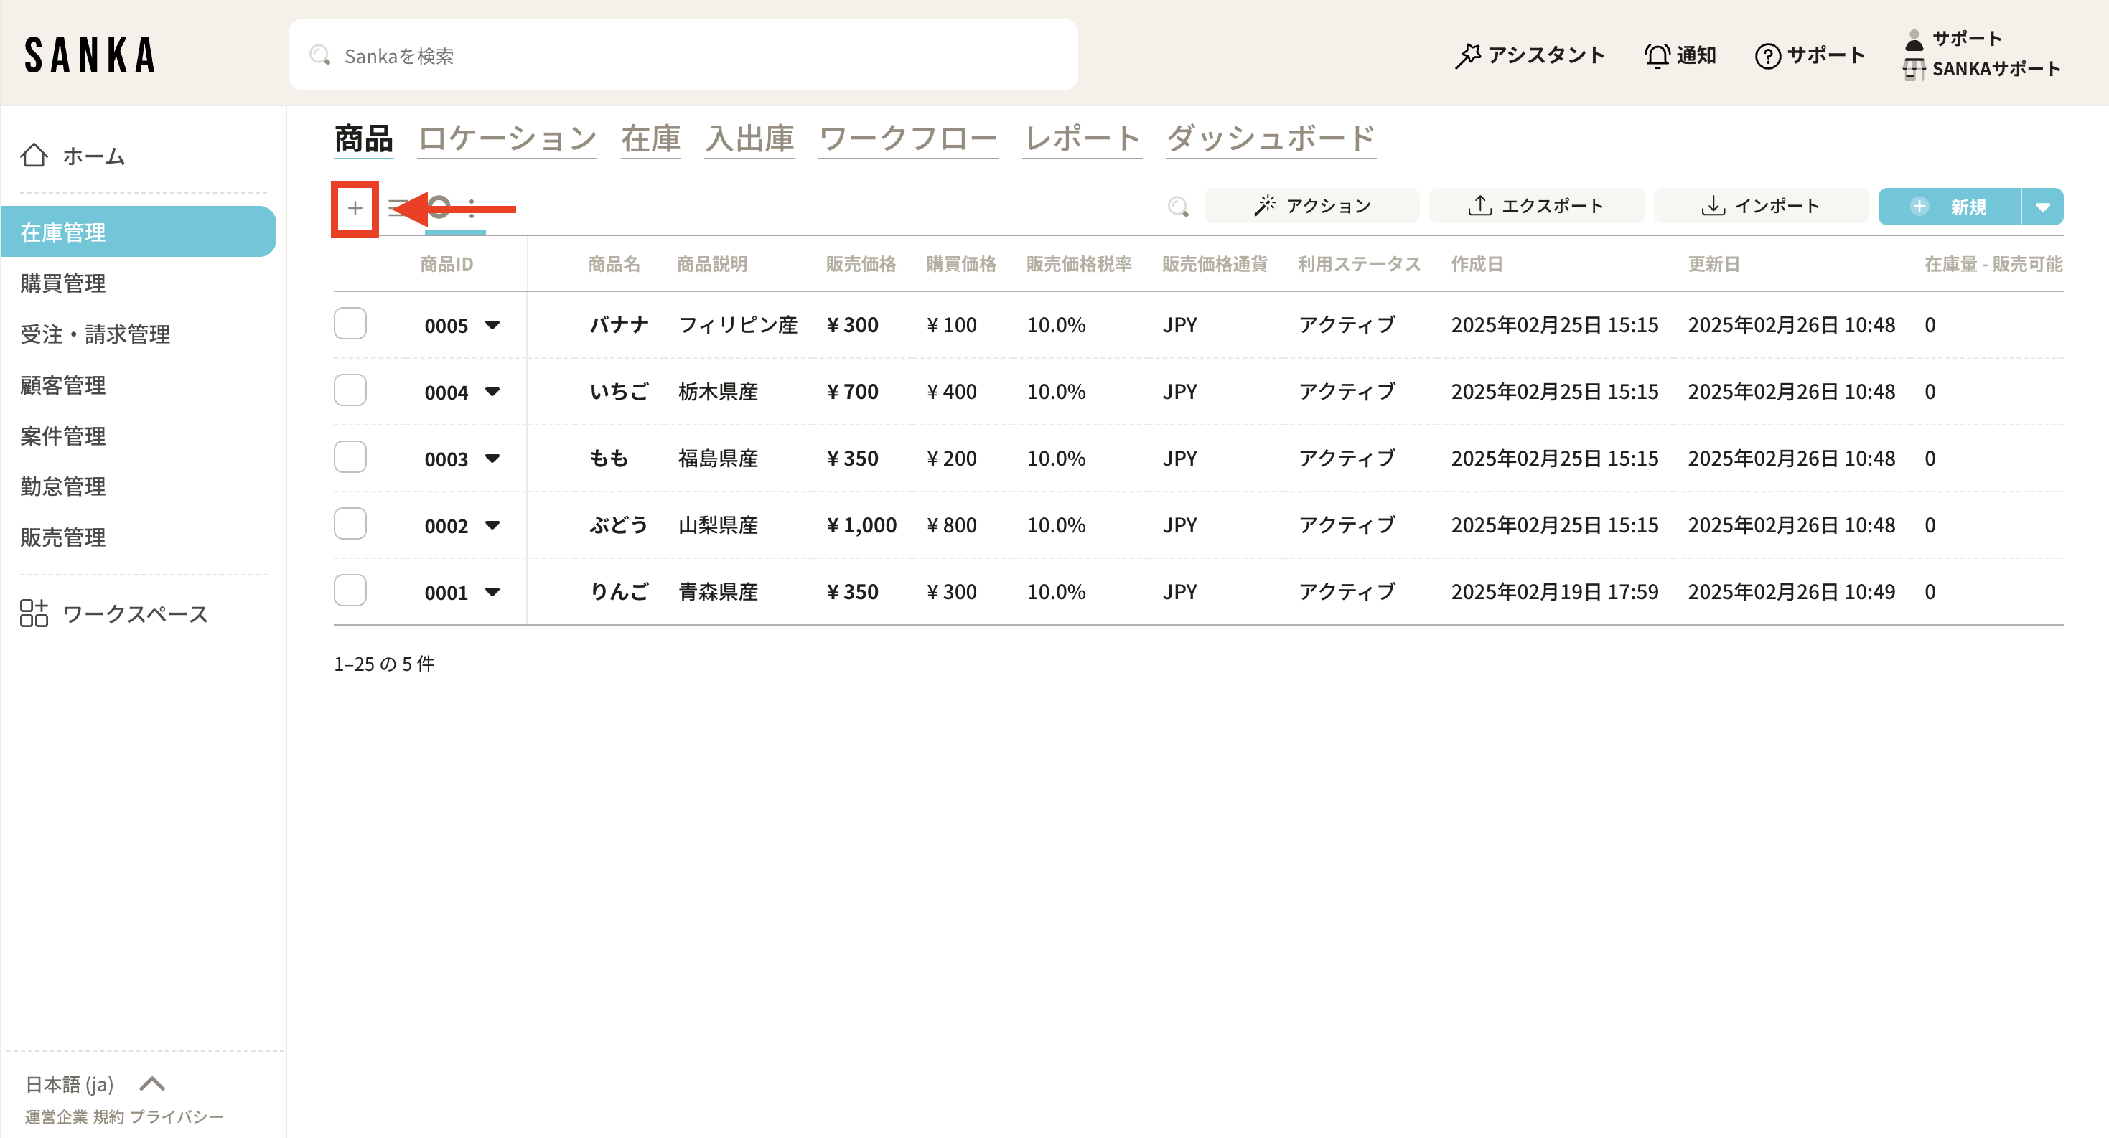Image resolution: width=2109 pixels, height=1138 pixels.
Task: Tick the checkbox for product 0001
Action: pyautogui.click(x=350, y=591)
